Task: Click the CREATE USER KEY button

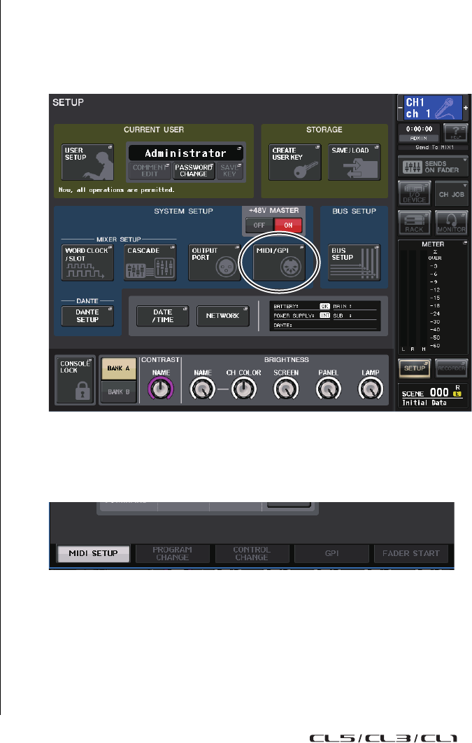Action: click(294, 162)
